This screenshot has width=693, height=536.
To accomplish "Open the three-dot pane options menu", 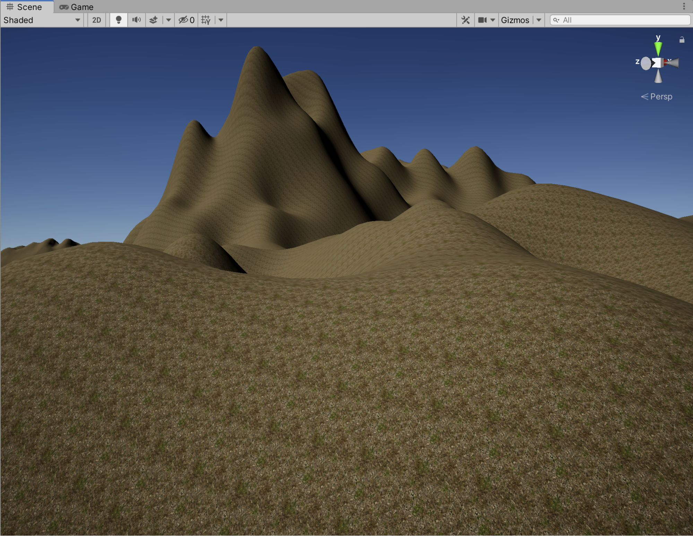I will [x=684, y=6].
